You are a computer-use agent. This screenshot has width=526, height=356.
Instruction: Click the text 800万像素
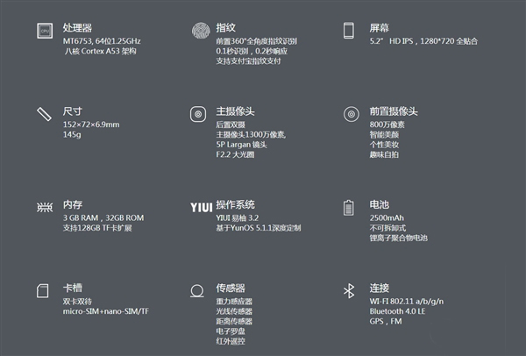pyautogui.click(x=387, y=125)
